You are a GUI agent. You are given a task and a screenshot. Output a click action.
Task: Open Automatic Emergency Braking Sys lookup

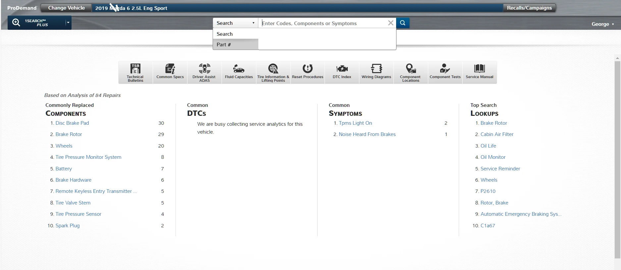521,214
